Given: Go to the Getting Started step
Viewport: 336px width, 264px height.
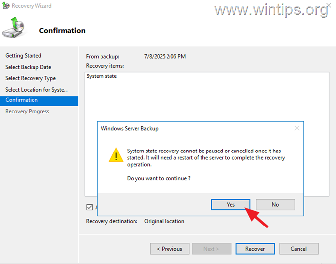Looking at the screenshot, I should [x=23, y=56].
